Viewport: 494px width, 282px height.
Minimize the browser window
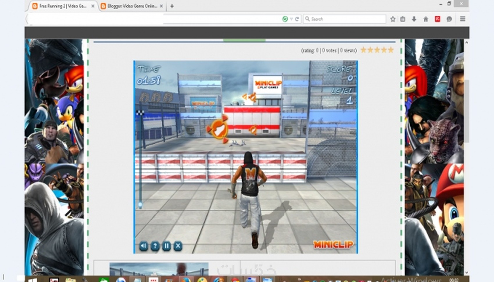pos(441,4)
